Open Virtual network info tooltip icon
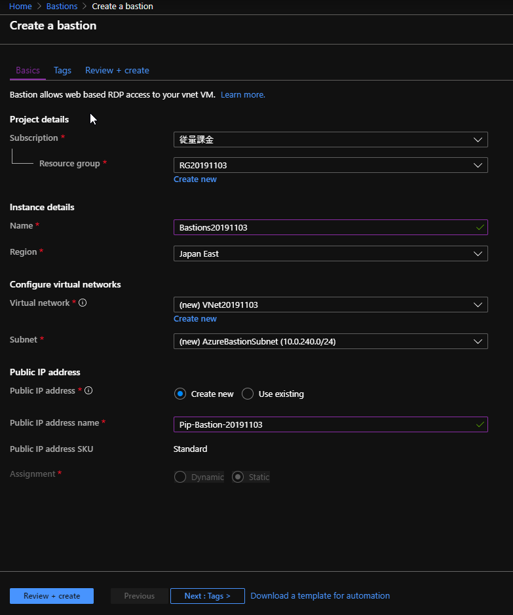 point(83,303)
